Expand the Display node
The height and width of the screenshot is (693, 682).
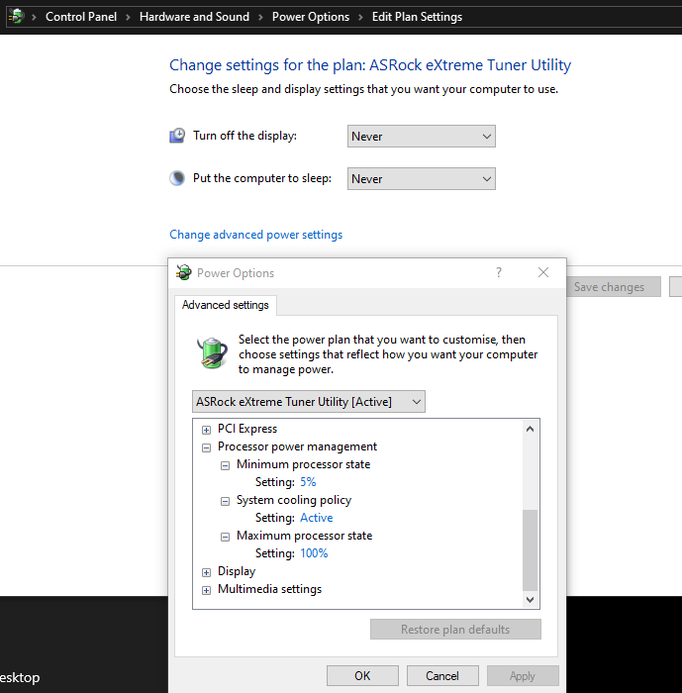(206, 572)
